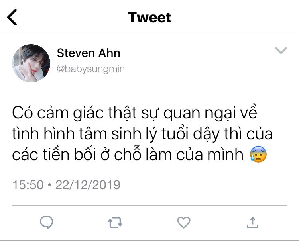Select the date 22/12/2019
Image resolution: width=299 pixels, height=241 pixels.
[88, 185]
